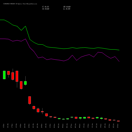Screen dimensions: 132x132
Task: Click the small red candlestick above 29 Dec
Action: coord(42,112)
